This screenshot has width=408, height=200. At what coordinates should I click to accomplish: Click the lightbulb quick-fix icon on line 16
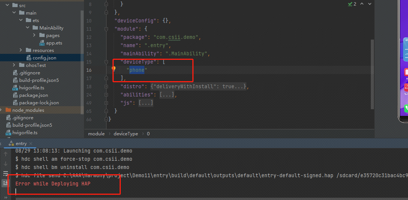(113, 69)
